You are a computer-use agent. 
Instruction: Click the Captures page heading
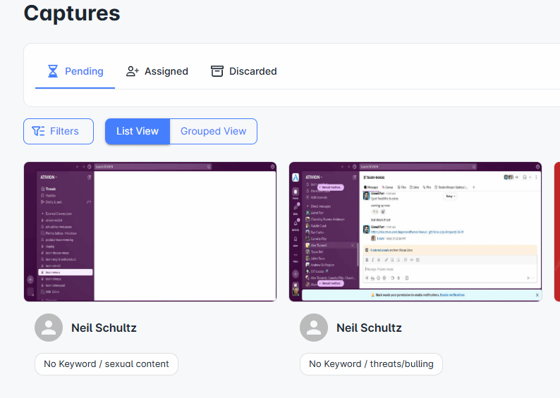tap(72, 13)
